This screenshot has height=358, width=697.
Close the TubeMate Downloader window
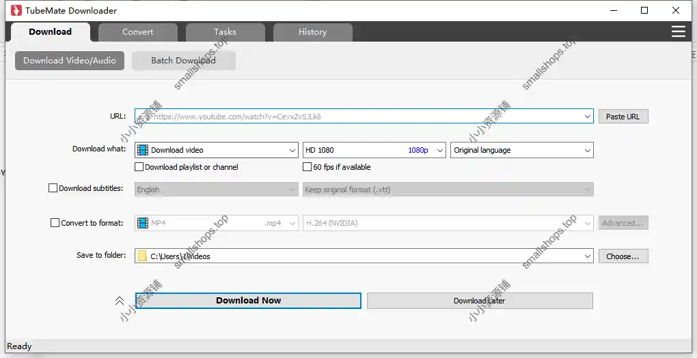point(676,10)
